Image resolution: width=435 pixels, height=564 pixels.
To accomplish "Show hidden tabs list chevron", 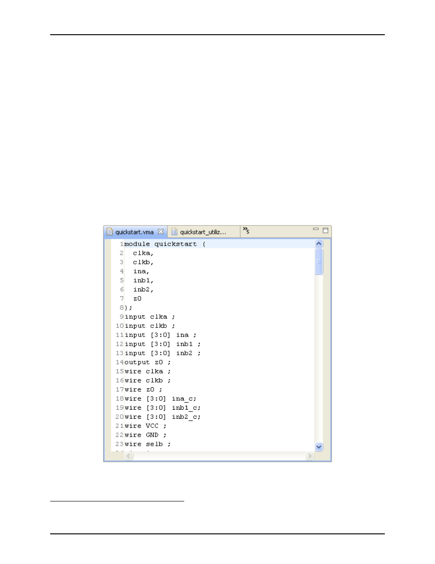I will pyautogui.click(x=246, y=230).
